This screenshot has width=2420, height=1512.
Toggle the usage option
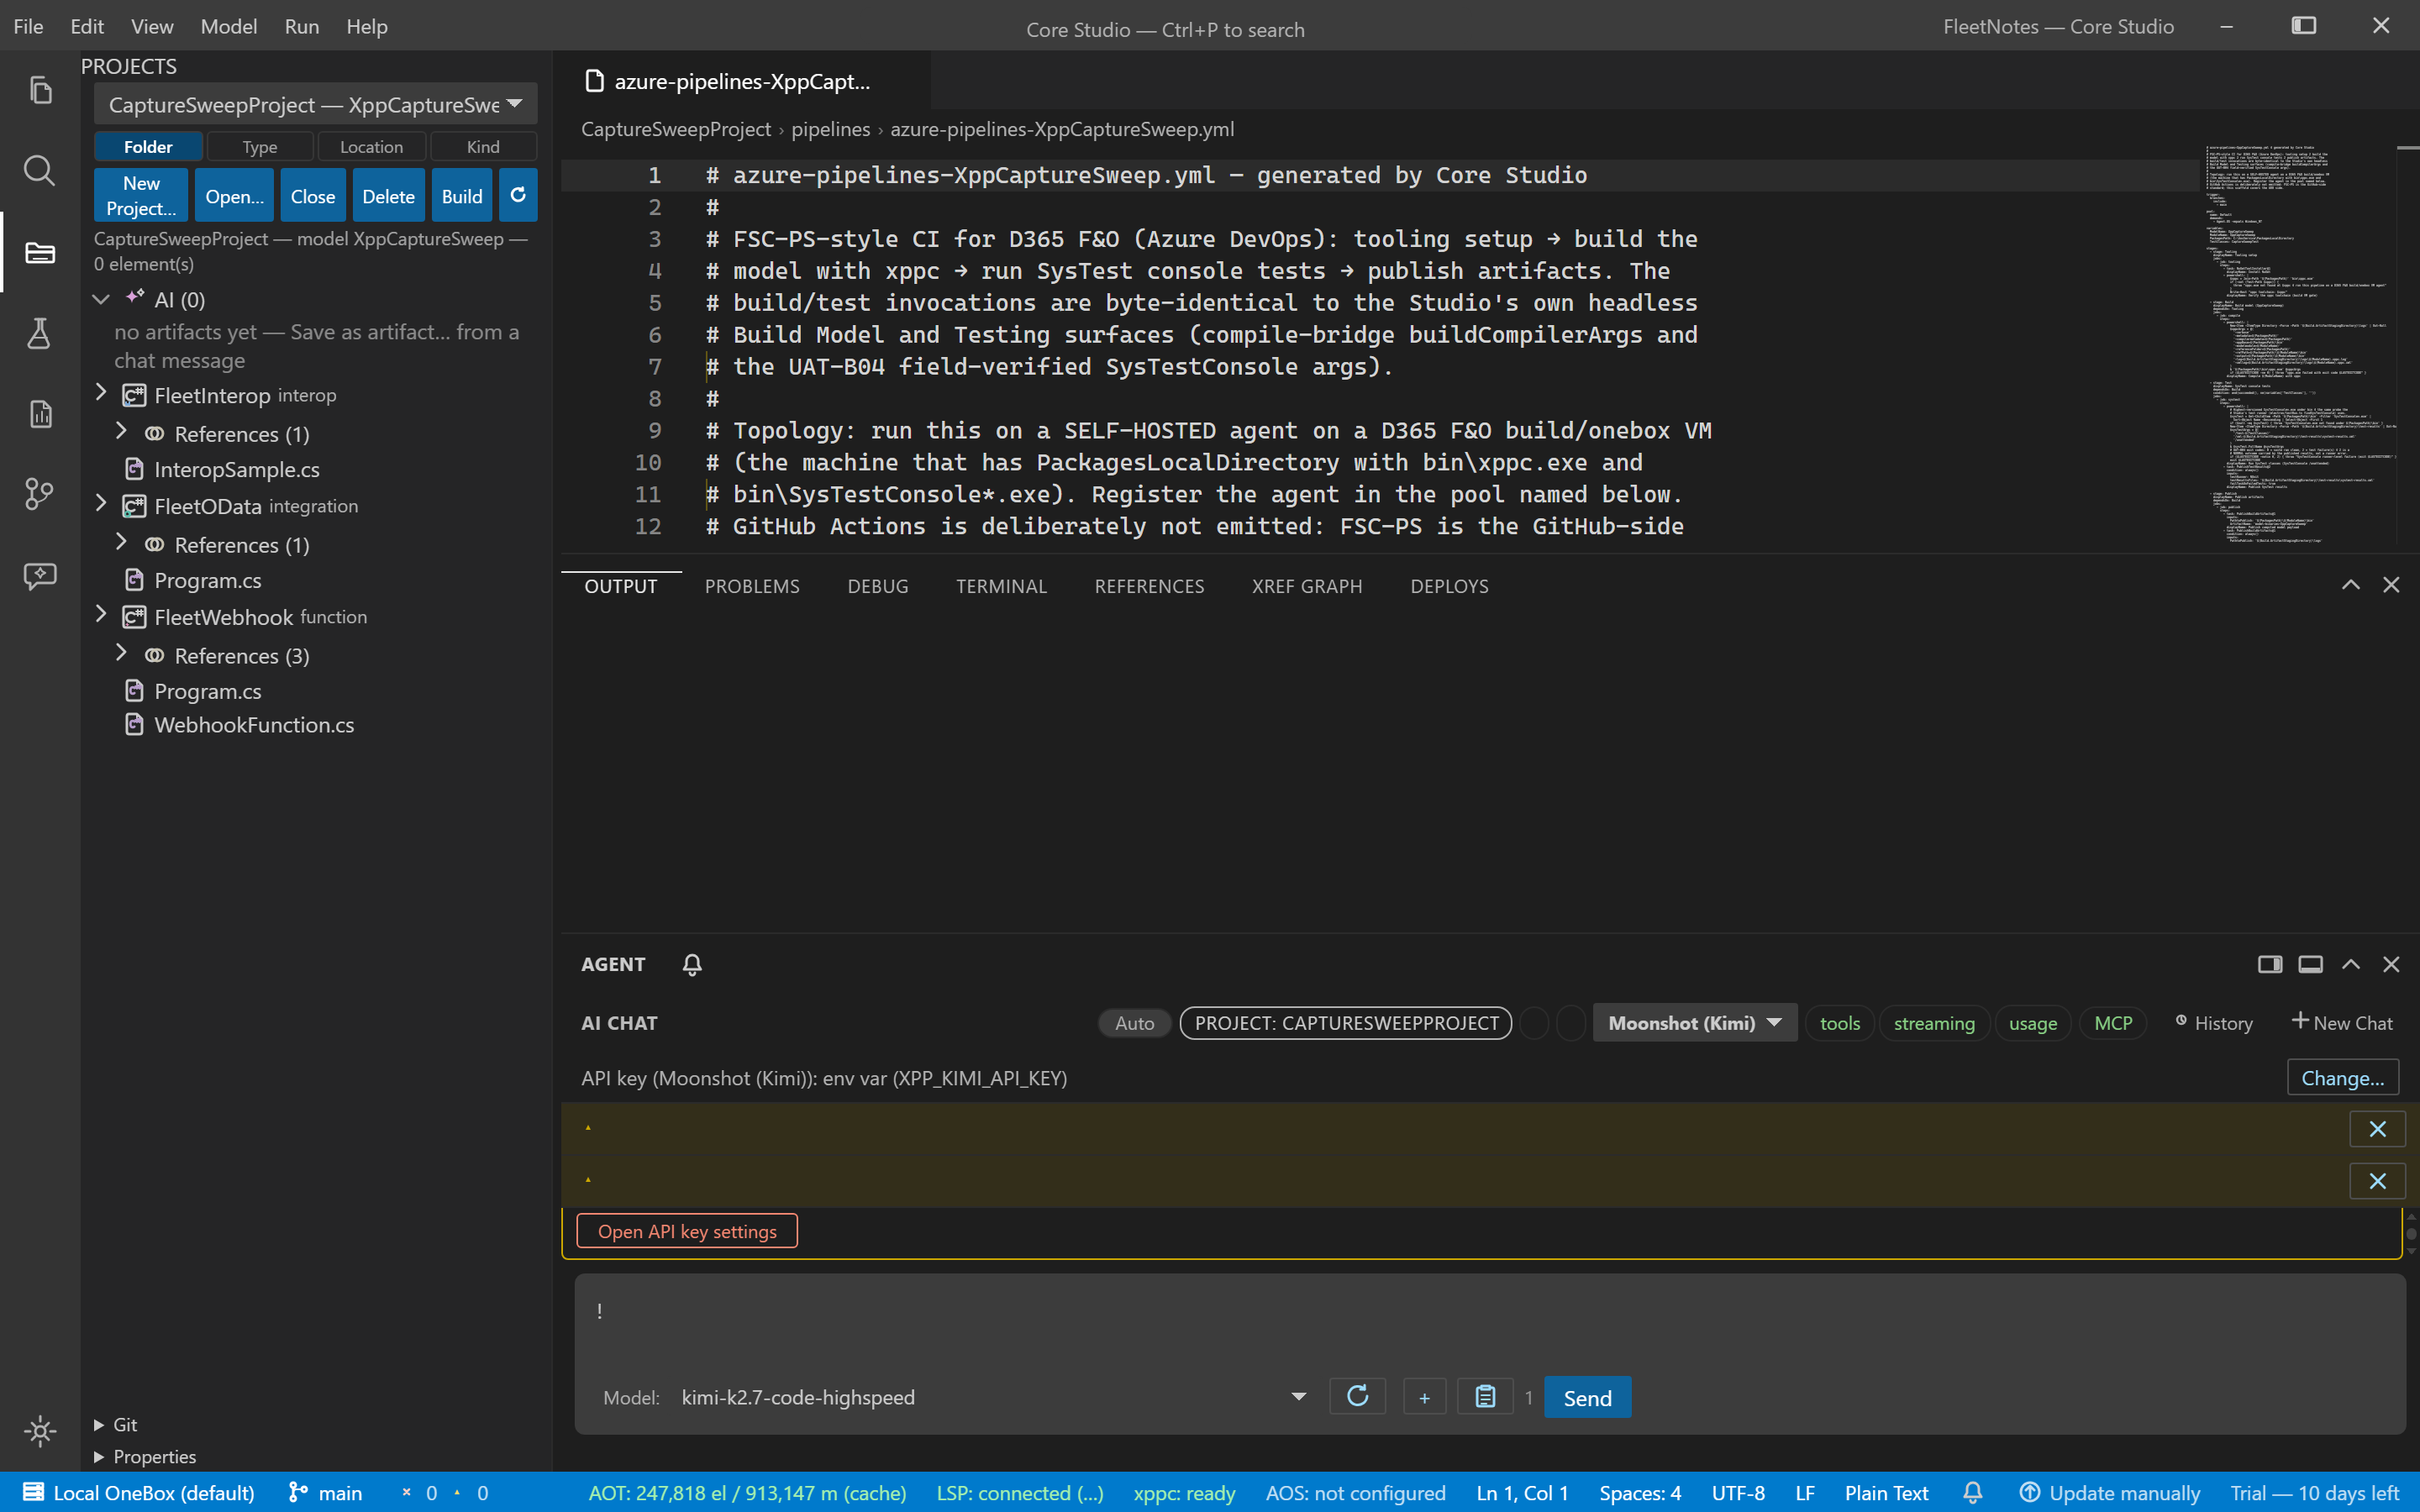[2032, 1023]
